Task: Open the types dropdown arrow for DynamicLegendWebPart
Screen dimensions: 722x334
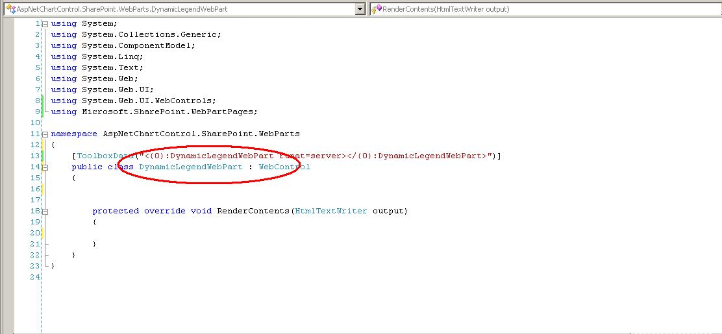Action: point(360,8)
